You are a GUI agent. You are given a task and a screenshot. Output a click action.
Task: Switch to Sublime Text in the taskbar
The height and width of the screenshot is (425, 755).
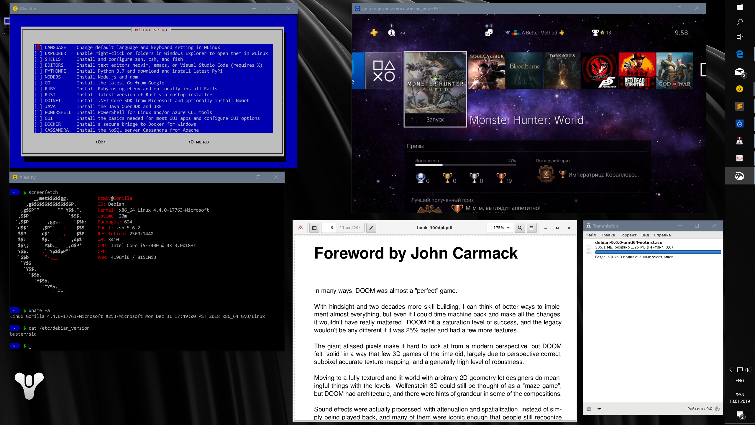(x=739, y=106)
